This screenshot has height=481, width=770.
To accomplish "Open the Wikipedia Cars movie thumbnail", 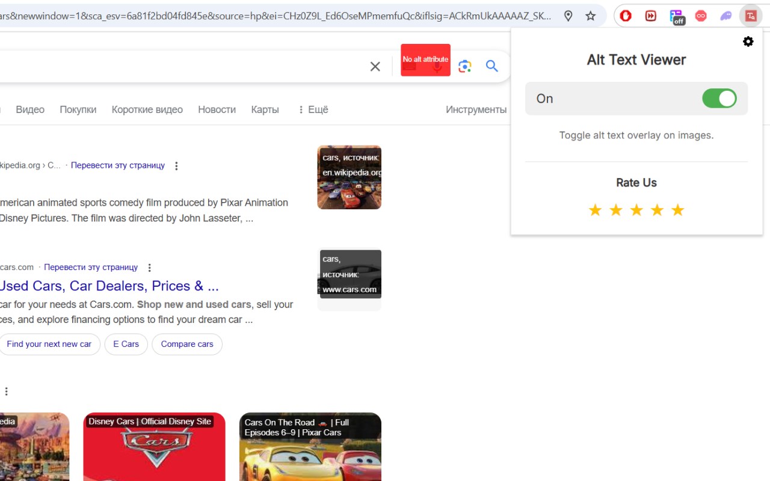I will click(350, 177).
